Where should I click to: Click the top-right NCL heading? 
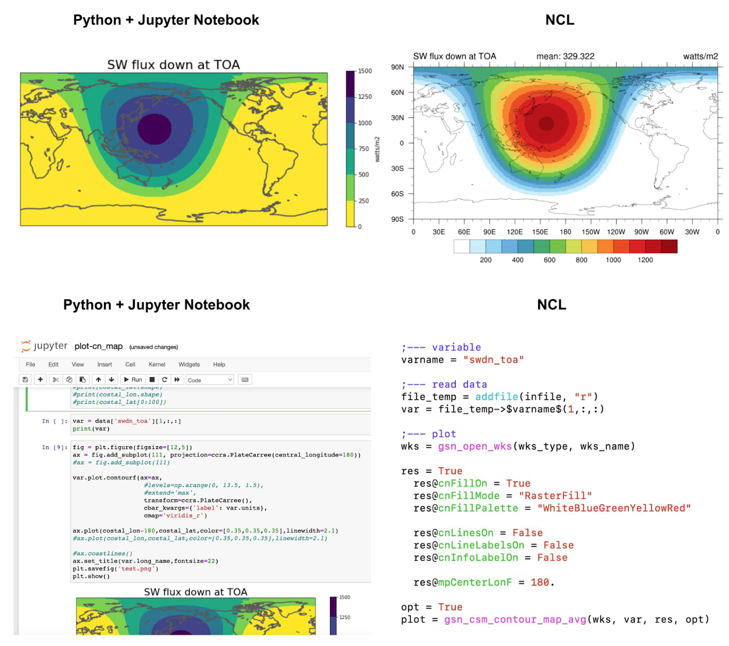pos(560,20)
